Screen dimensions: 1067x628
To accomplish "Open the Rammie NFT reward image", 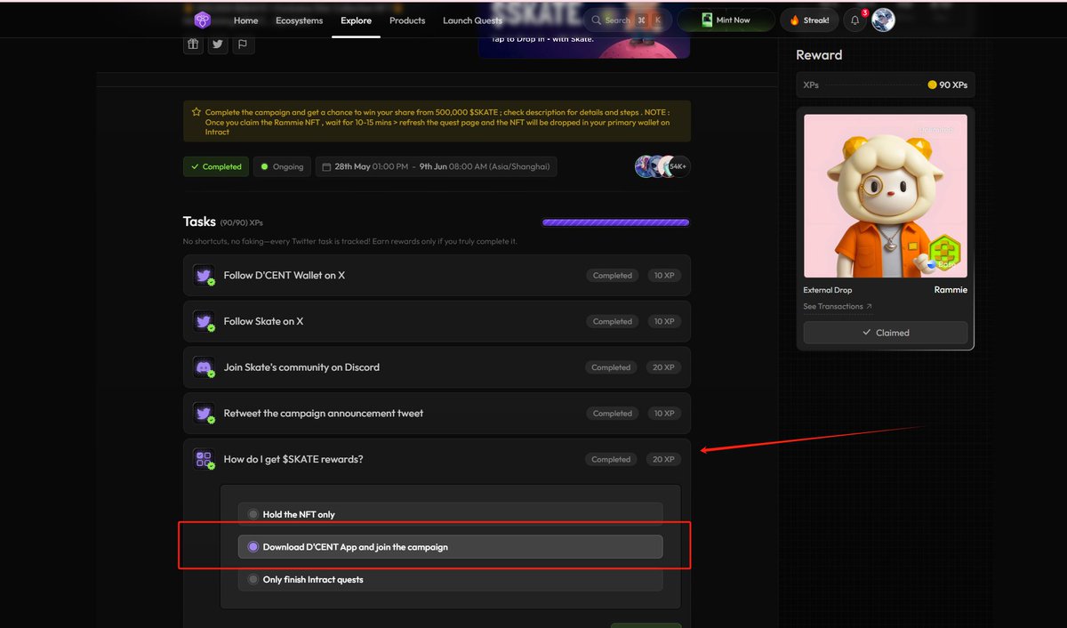I will click(886, 196).
